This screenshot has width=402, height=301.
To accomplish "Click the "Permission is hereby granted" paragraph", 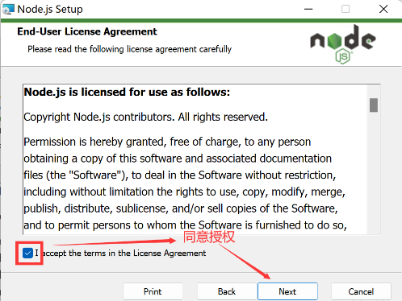I will pos(185,183).
